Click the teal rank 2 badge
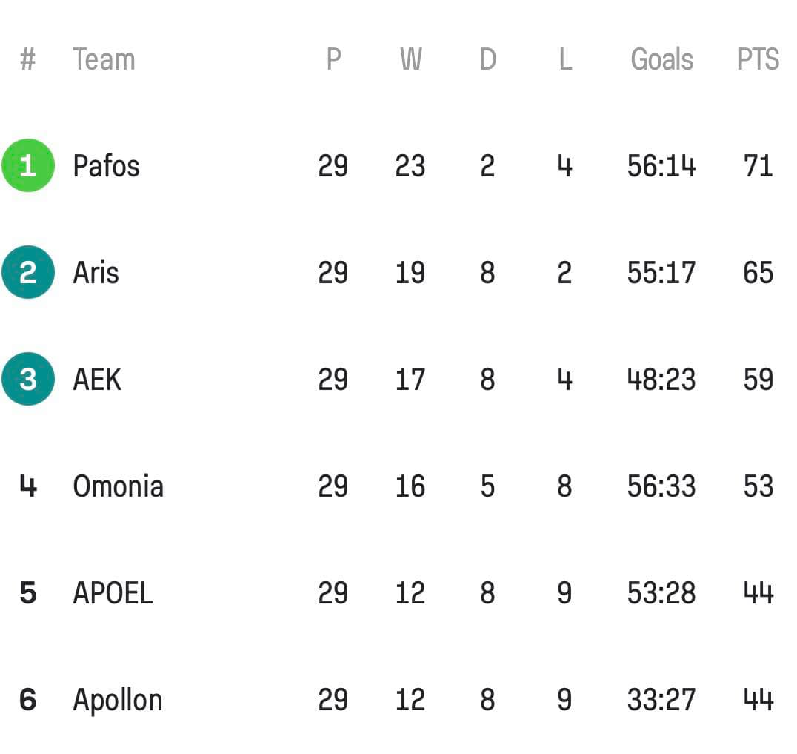The width and height of the screenshot is (797, 754). coord(28,272)
